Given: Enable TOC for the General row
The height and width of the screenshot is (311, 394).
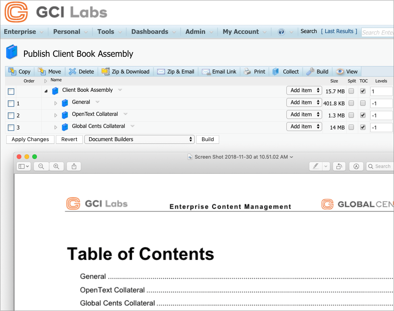Looking at the screenshot, I should click(x=363, y=103).
